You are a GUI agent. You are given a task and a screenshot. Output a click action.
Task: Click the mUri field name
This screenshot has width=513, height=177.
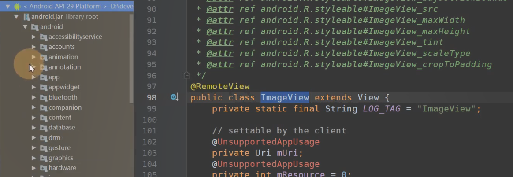(288, 153)
